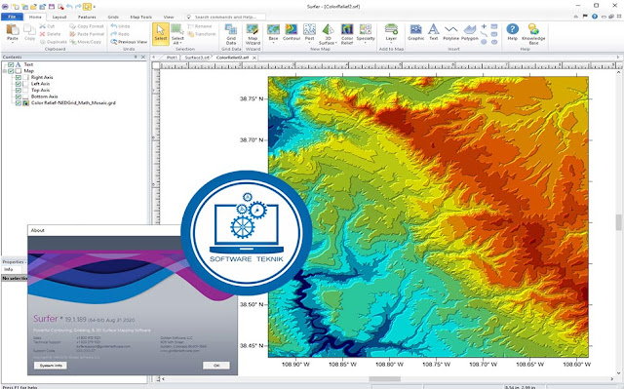The height and width of the screenshot is (389, 624).
Task: Click the Base map icon
Action: (x=273, y=29)
